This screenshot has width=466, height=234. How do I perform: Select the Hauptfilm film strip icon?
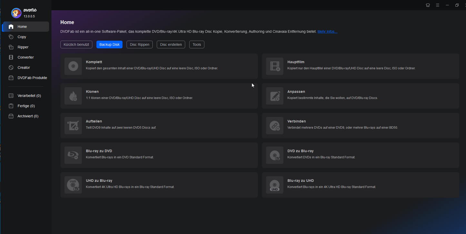(x=275, y=66)
